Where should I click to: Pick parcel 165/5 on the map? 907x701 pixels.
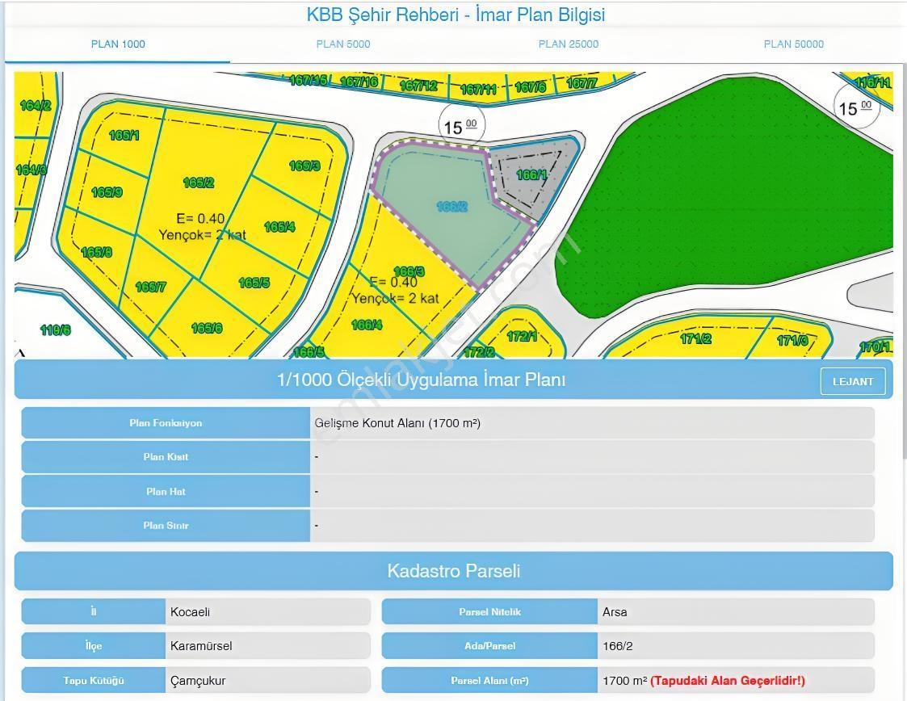pos(254,283)
